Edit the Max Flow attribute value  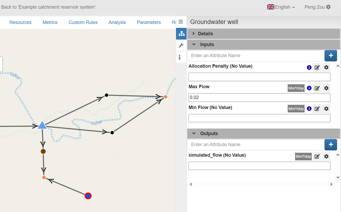[x=317, y=88]
